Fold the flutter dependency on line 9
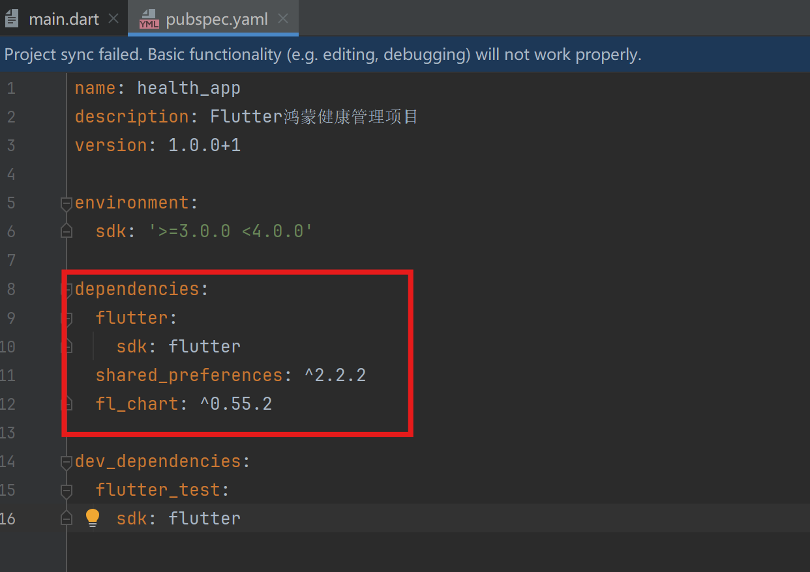The width and height of the screenshot is (810, 572). [x=66, y=318]
